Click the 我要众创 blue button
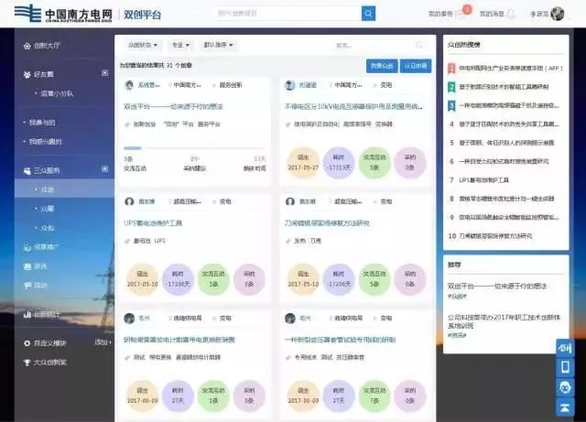586x422 pixels. [382, 66]
